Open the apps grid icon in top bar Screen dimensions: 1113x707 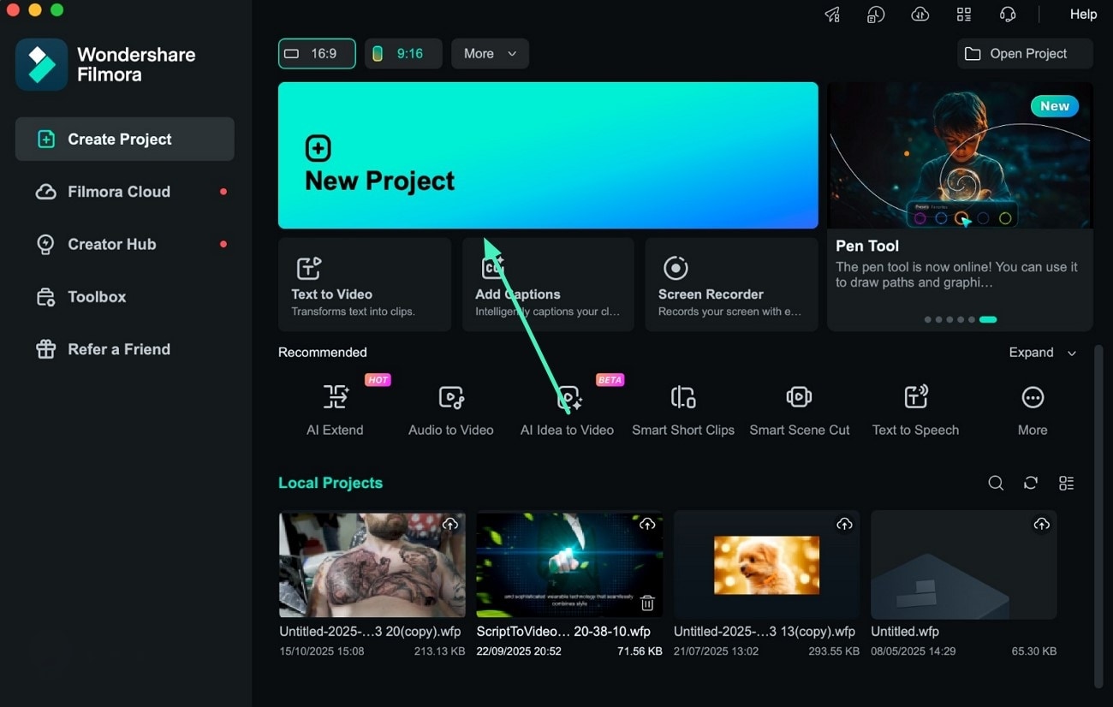964,15
